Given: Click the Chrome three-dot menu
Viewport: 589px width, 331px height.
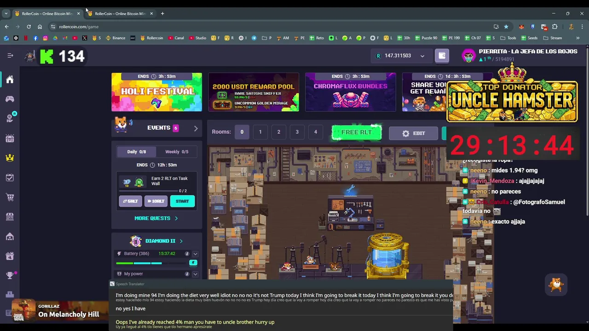Looking at the screenshot, I should pyautogui.click(x=582, y=27).
